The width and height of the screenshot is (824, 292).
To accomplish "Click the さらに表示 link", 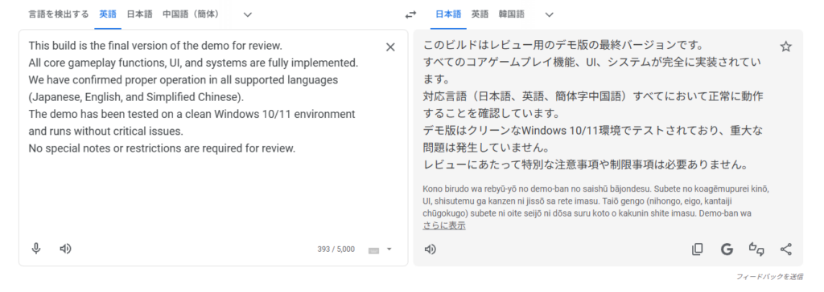I will click(x=444, y=226).
